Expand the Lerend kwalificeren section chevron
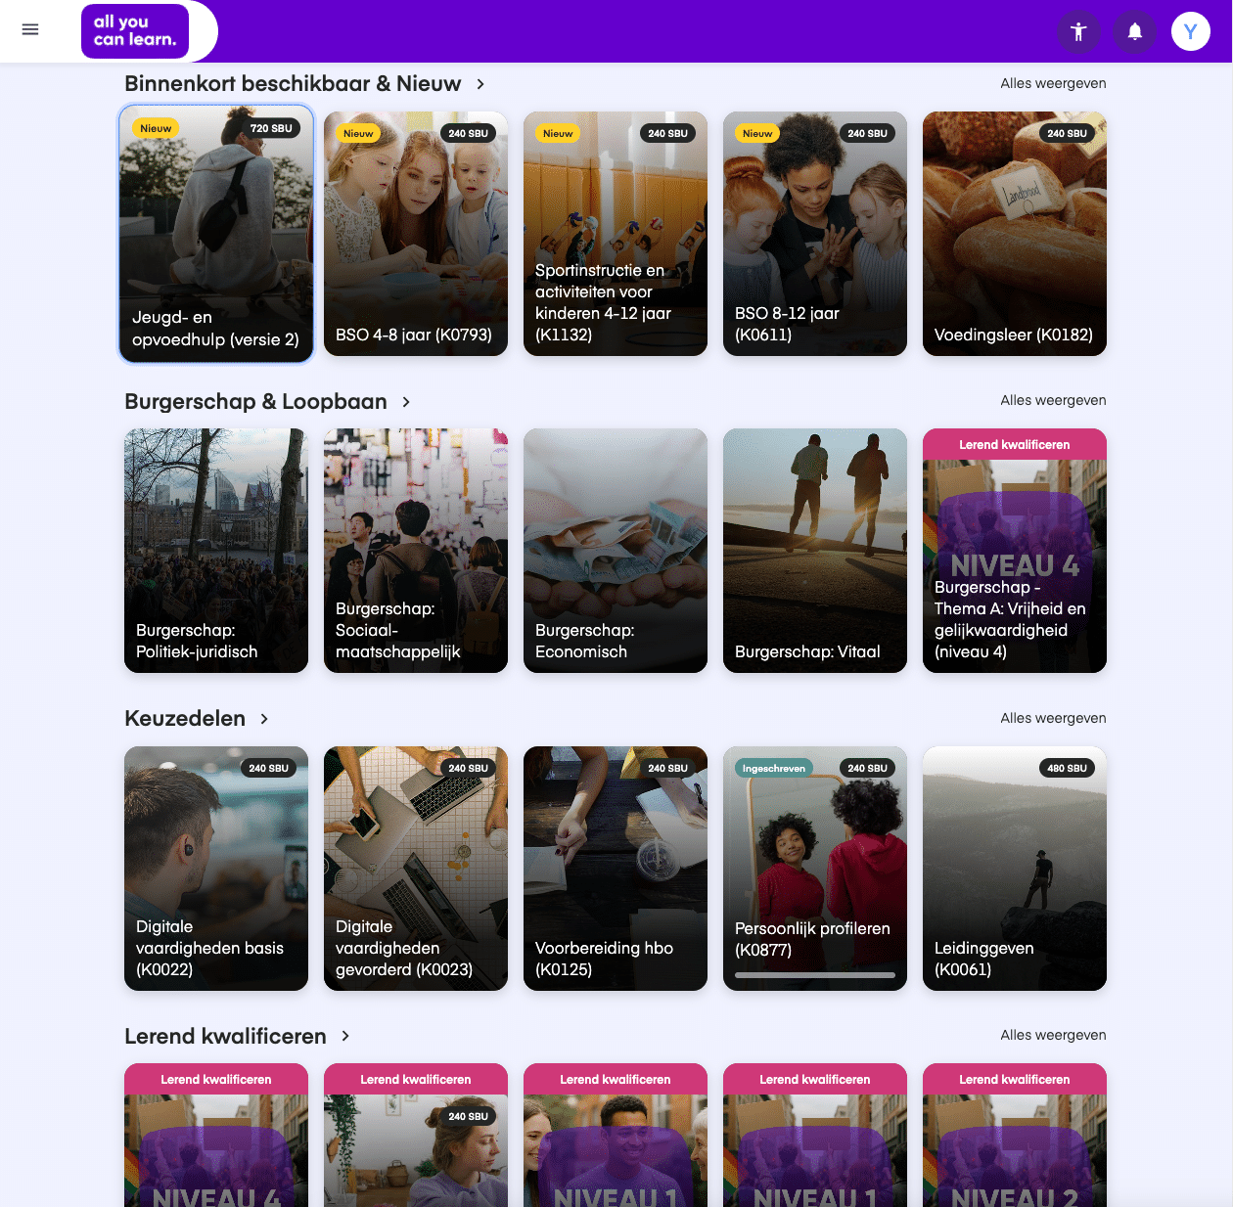Screen dimensions: 1233x1207 (345, 1036)
